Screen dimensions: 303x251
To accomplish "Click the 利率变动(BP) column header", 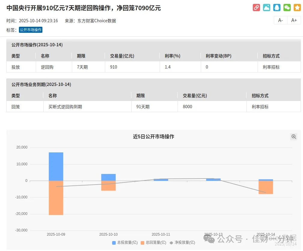I will (x=219, y=56).
